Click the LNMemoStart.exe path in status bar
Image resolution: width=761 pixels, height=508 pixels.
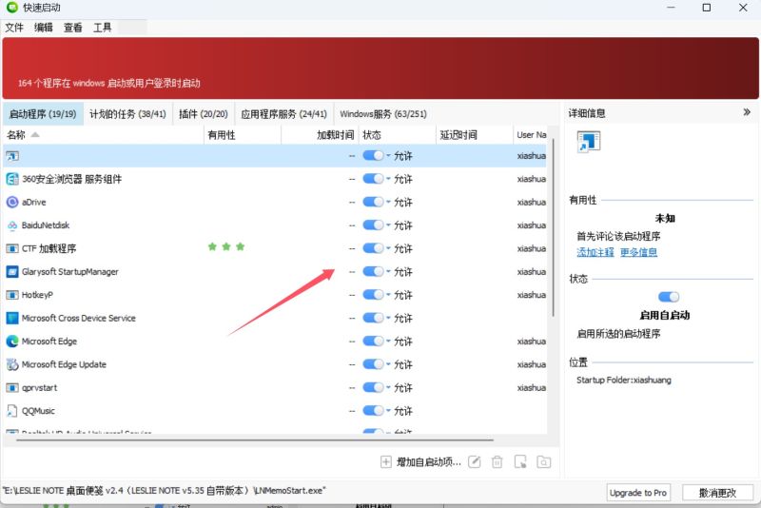point(164,491)
